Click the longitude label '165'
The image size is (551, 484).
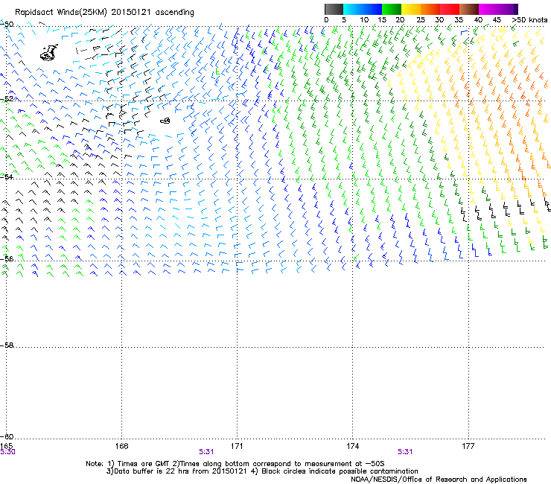point(6,446)
